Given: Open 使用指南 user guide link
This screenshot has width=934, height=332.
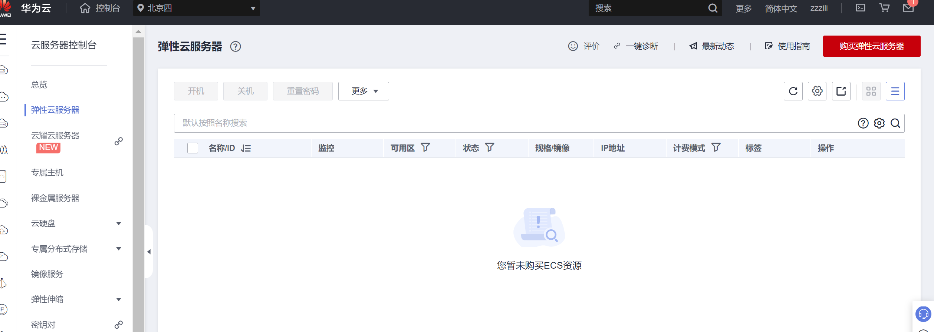Looking at the screenshot, I should click(x=787, y=46).
